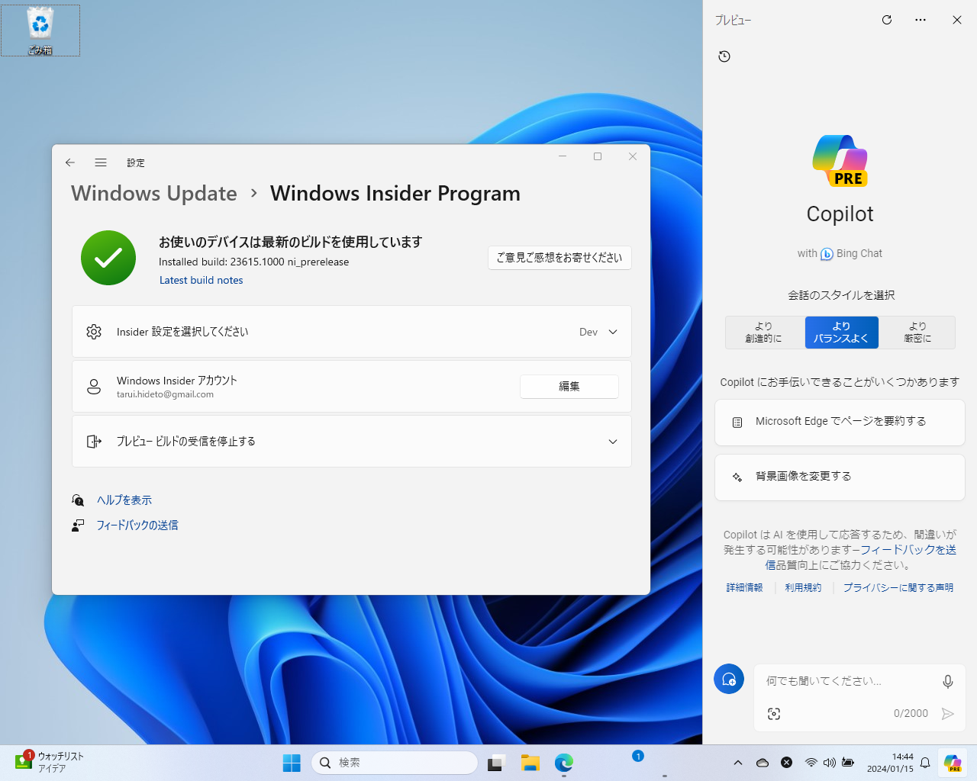Select the より厳密に conversation style
This screenshot has height=781, width=977.
pos(917,332)
